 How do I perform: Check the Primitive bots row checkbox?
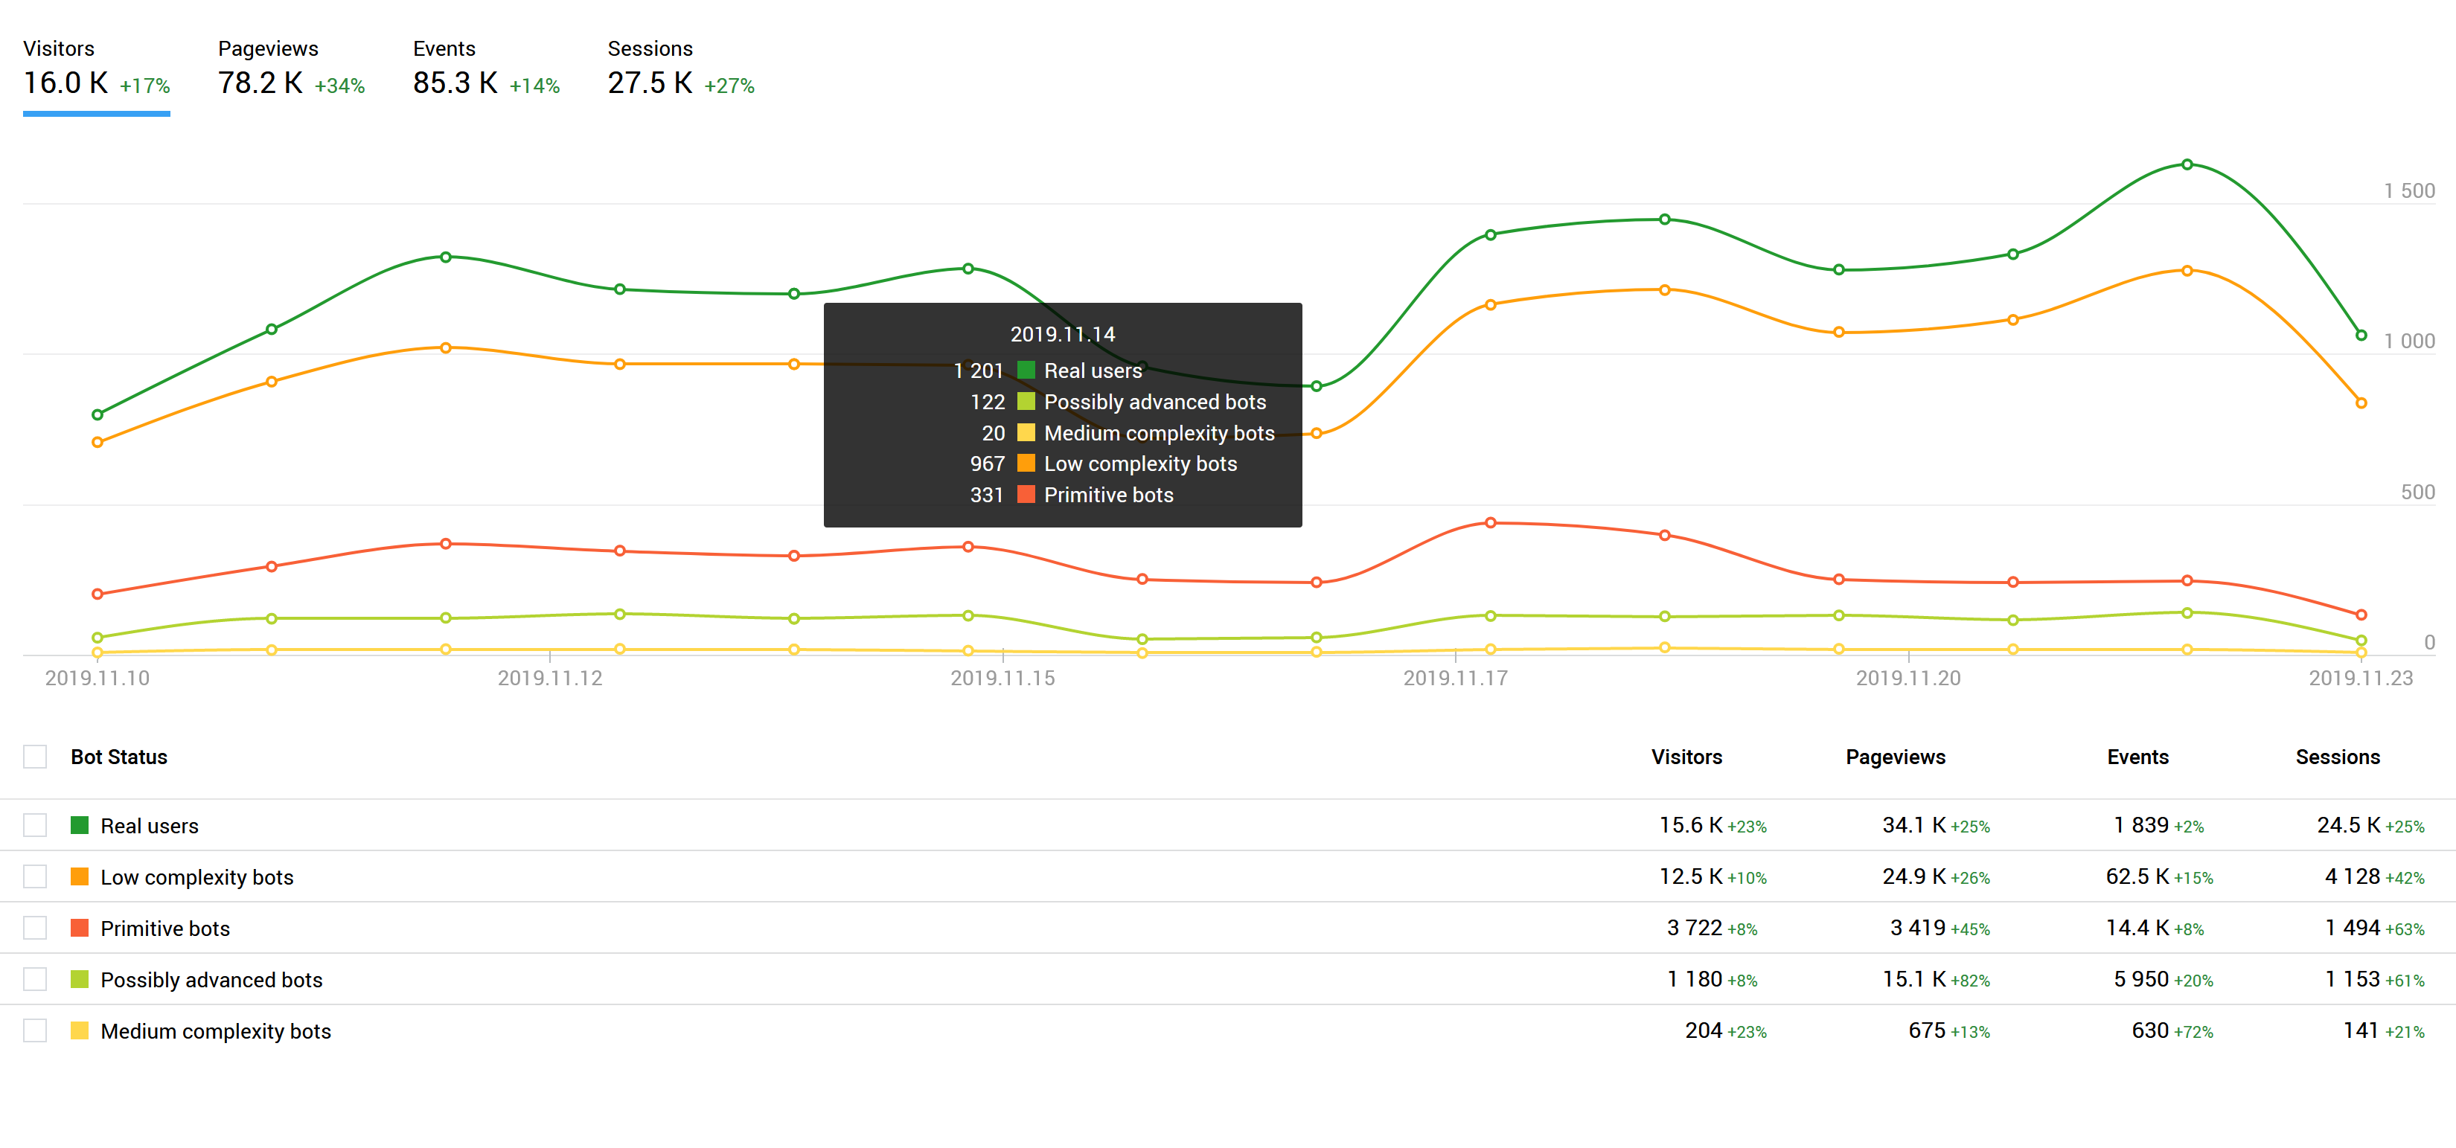[x=35, y=927]
